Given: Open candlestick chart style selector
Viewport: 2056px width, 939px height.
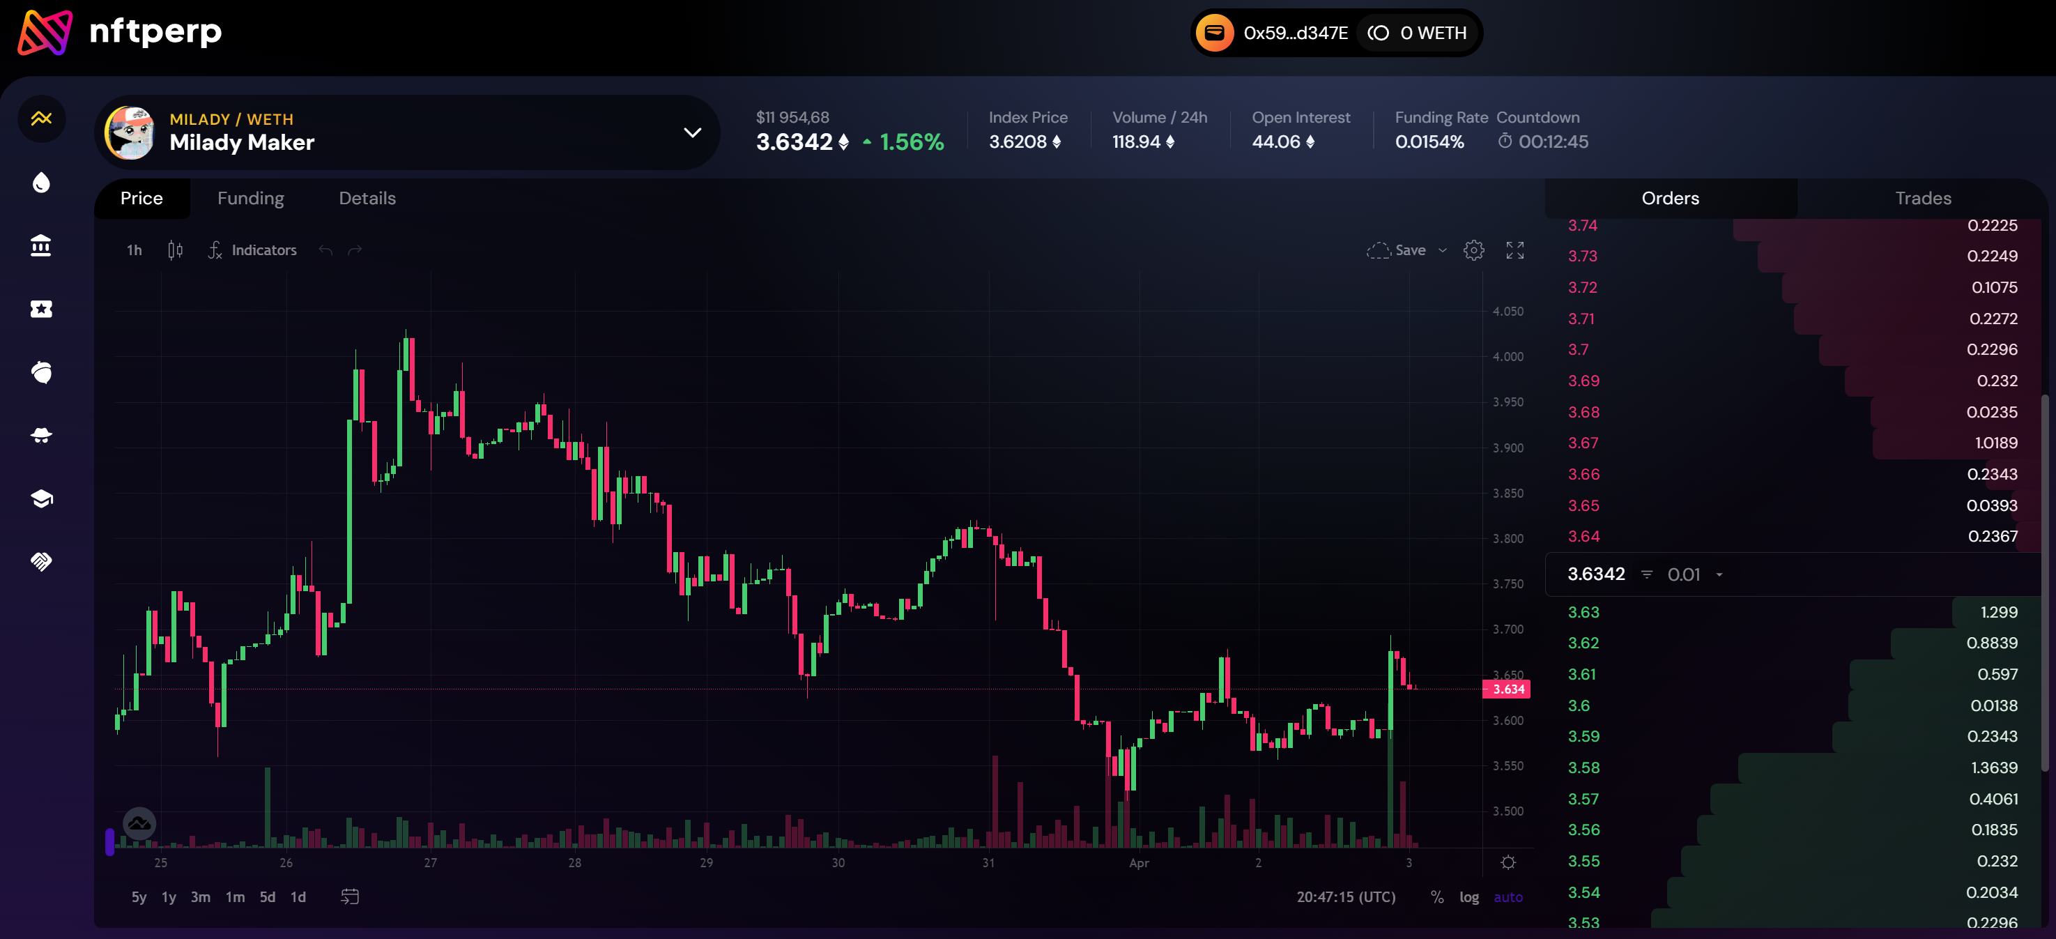Looking at the screenshot, I should click(x=175, y=251).
